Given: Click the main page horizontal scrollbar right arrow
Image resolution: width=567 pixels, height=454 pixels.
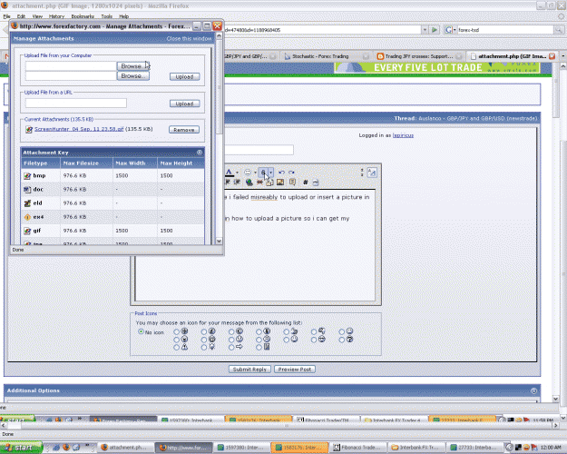Looking at the screenshot, I should tap(556, 426).
